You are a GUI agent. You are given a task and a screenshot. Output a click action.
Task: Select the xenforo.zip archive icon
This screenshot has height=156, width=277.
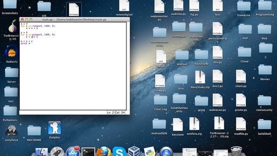click(x=194, y=124)
